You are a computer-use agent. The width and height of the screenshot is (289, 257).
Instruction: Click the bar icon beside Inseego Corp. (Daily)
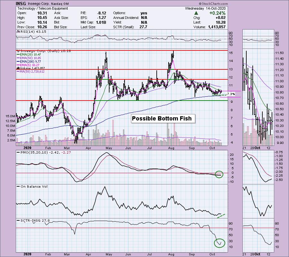[x=18, y=51]
